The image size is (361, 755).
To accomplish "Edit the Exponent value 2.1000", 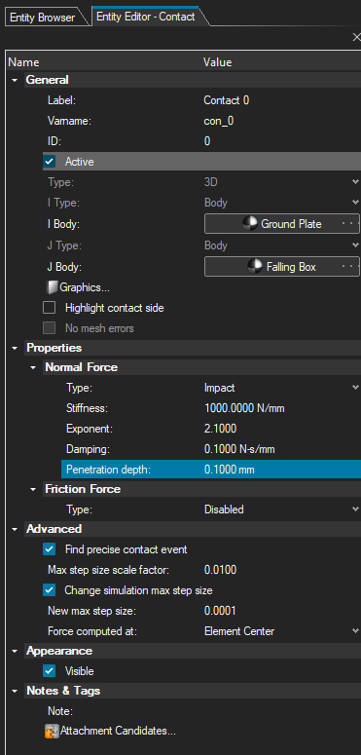I will 220,429.
